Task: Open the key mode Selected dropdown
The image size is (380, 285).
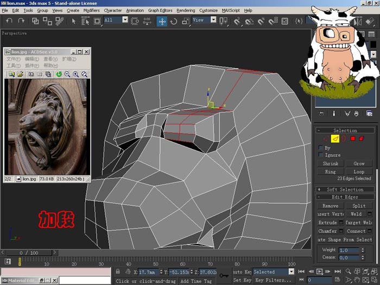Action: point(292,271)
